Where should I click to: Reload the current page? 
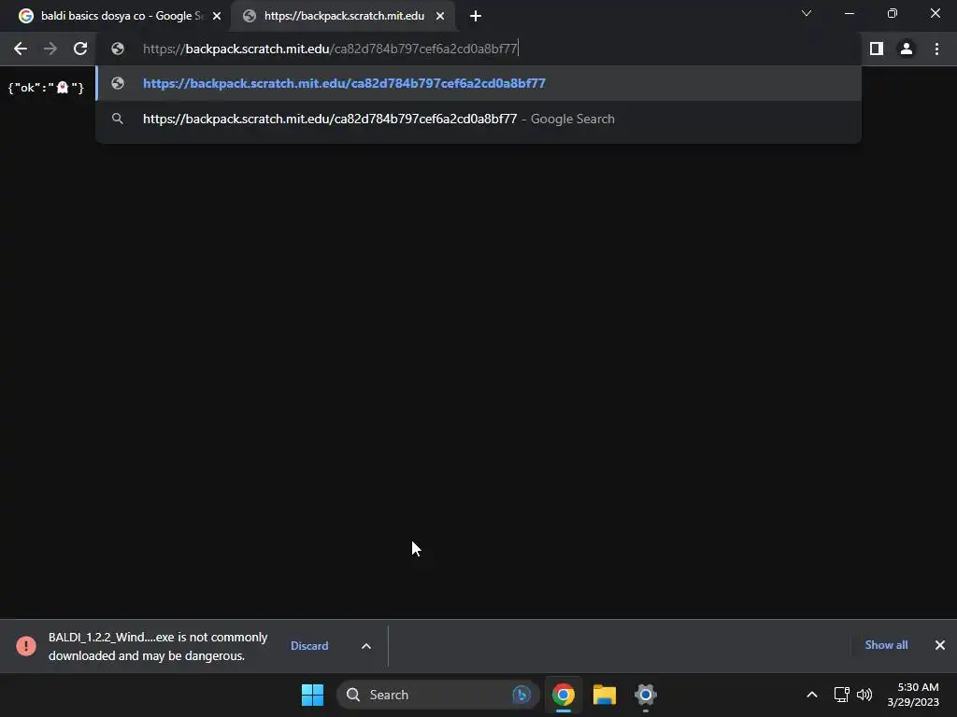click(80, 49)
